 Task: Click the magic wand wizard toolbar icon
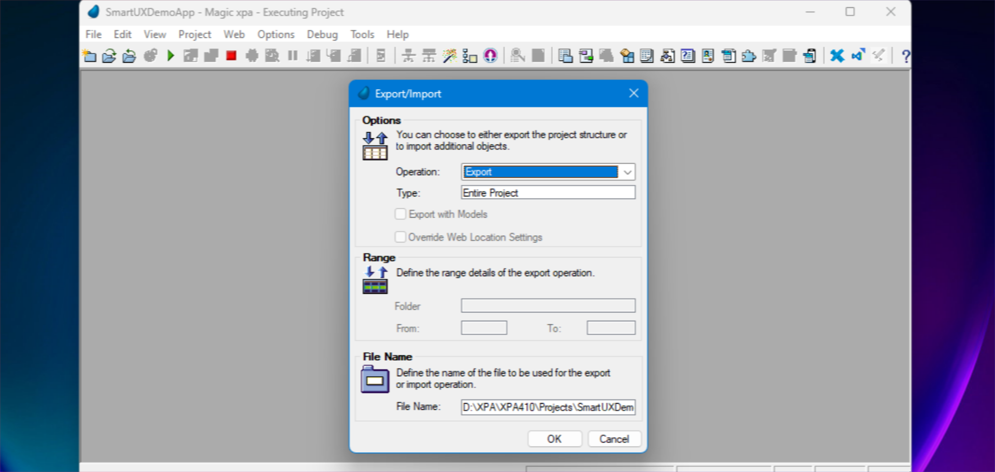click(449, 55)
